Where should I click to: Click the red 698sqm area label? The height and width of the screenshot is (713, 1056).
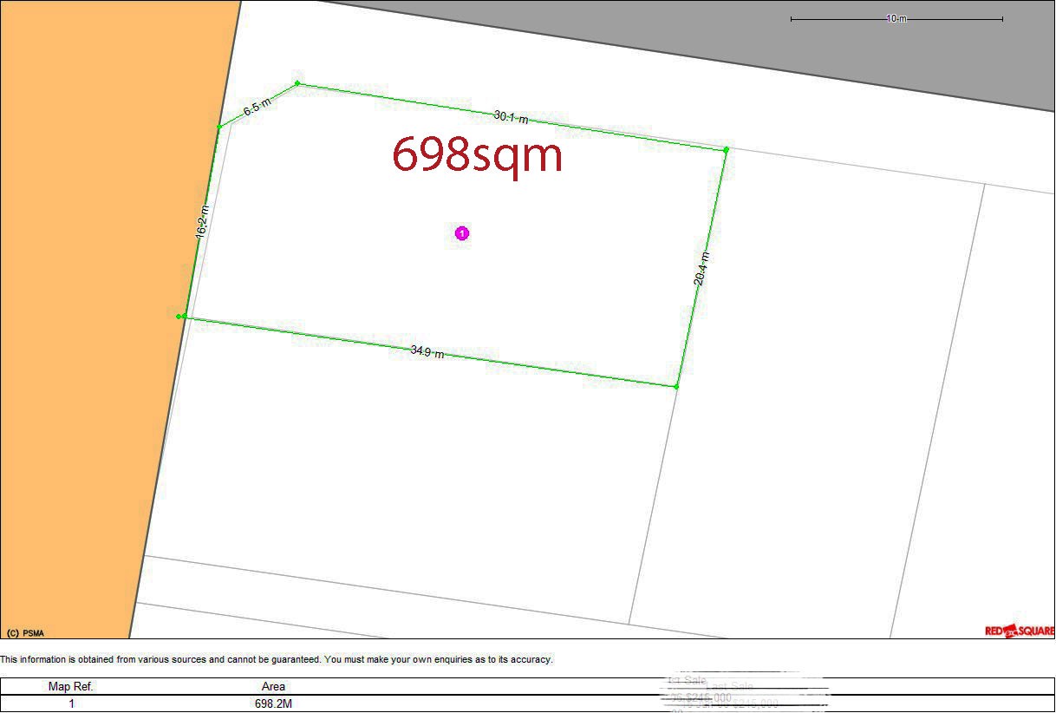(478, 154)
